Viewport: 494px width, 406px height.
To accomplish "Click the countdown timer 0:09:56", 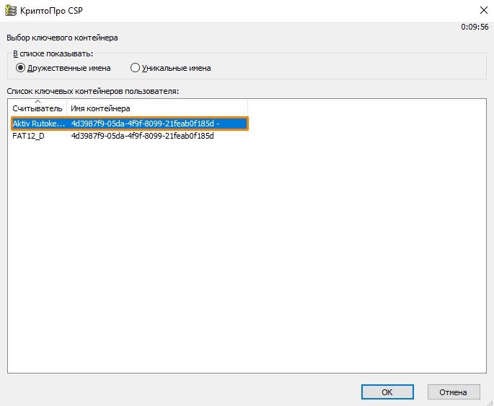I will click(475, 27).
